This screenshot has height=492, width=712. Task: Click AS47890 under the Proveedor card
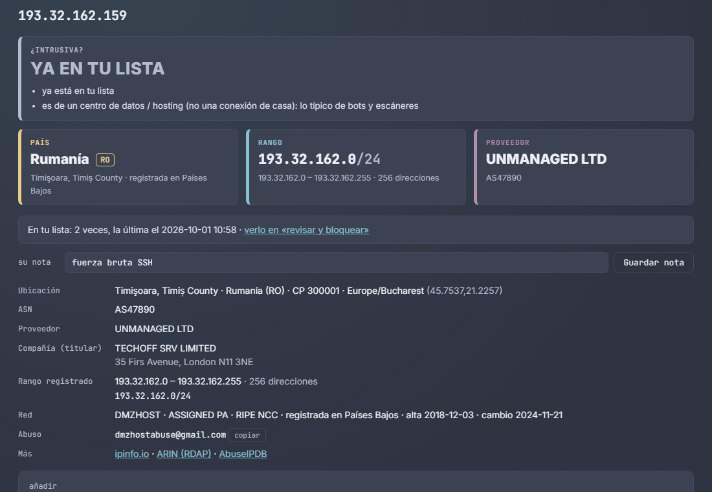[504, 177]
